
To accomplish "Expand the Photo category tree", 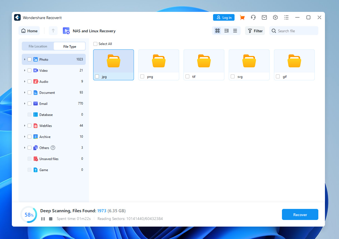I will [25, 59].
